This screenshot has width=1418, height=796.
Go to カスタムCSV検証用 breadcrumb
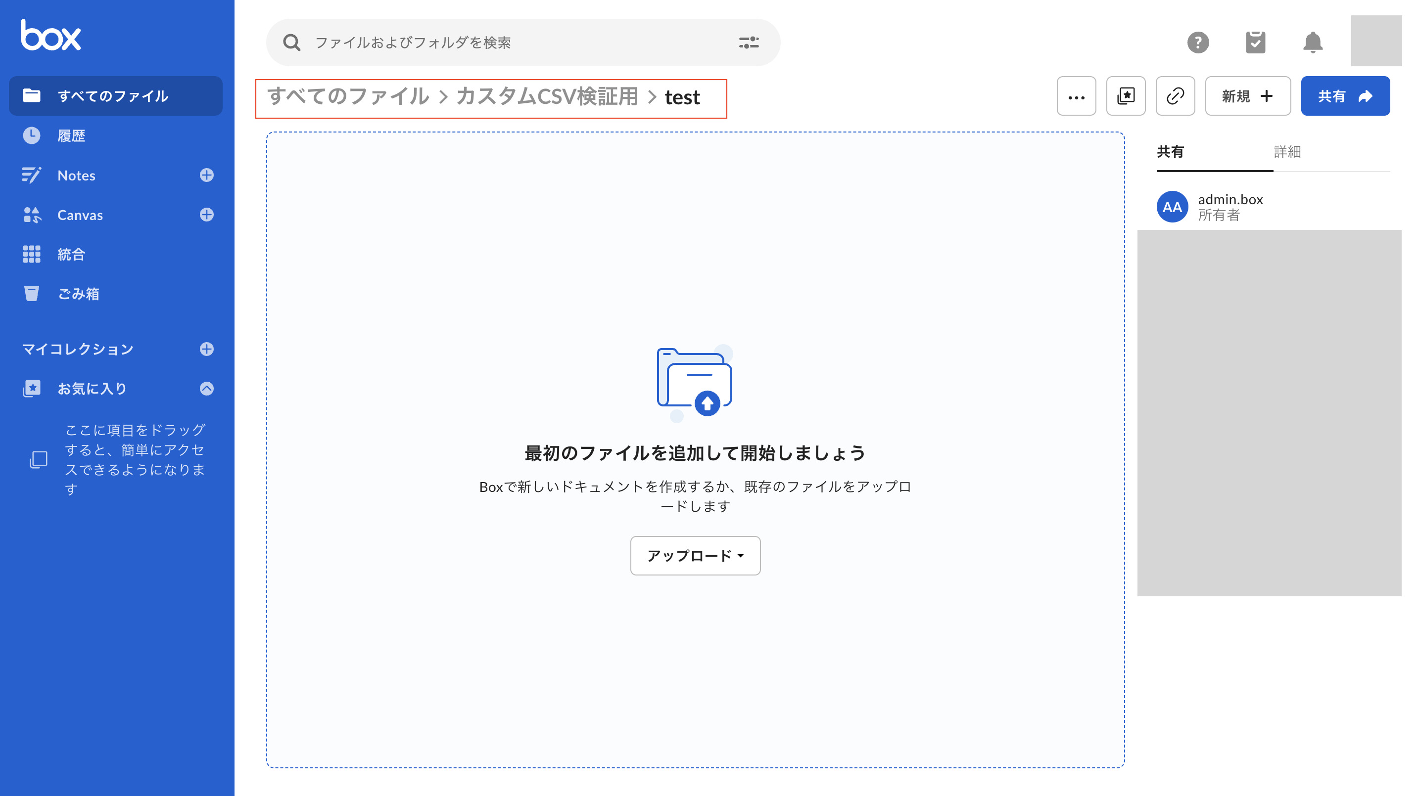pyautogui.click(x=547, y=97)
